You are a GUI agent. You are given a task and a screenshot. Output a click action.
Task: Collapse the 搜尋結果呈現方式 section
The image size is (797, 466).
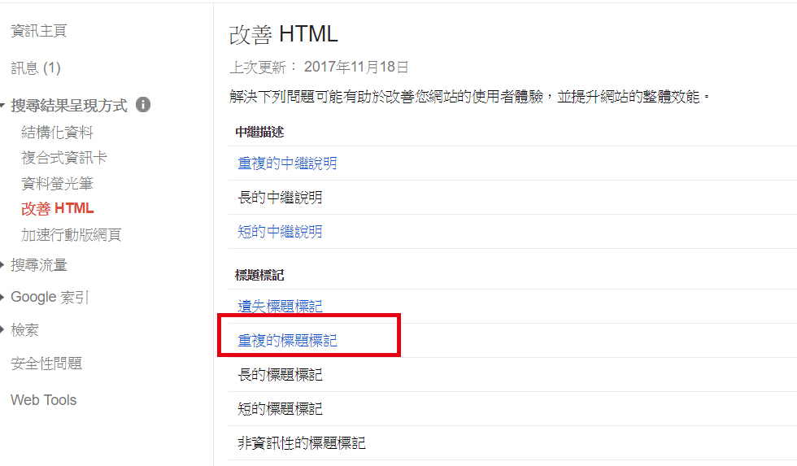tap(68, 106)
